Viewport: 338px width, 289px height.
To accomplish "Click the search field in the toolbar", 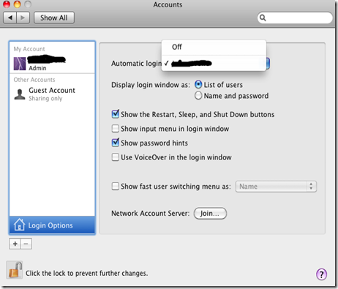I will [295, 18].
